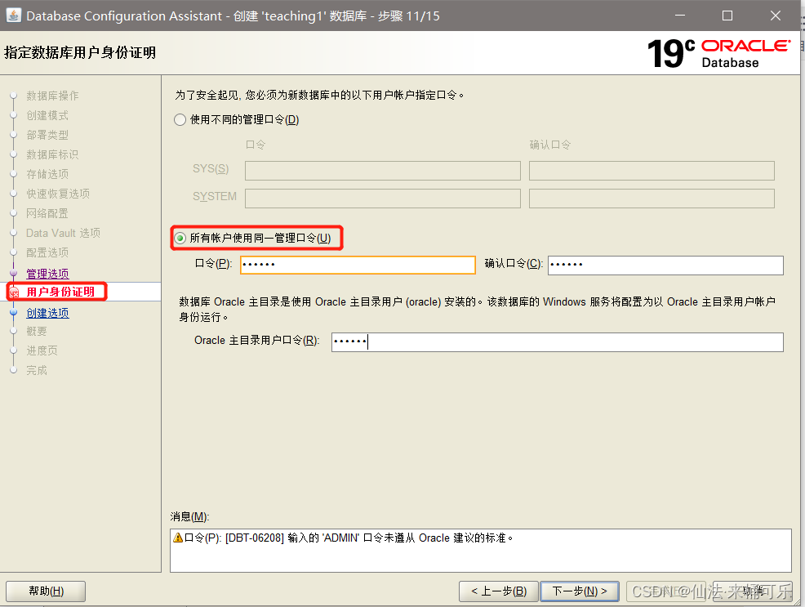Image resolution: width=805 pixels, height=607 pixels.
Task: Open the 管理选项 step link
Action: pos(47,273)
